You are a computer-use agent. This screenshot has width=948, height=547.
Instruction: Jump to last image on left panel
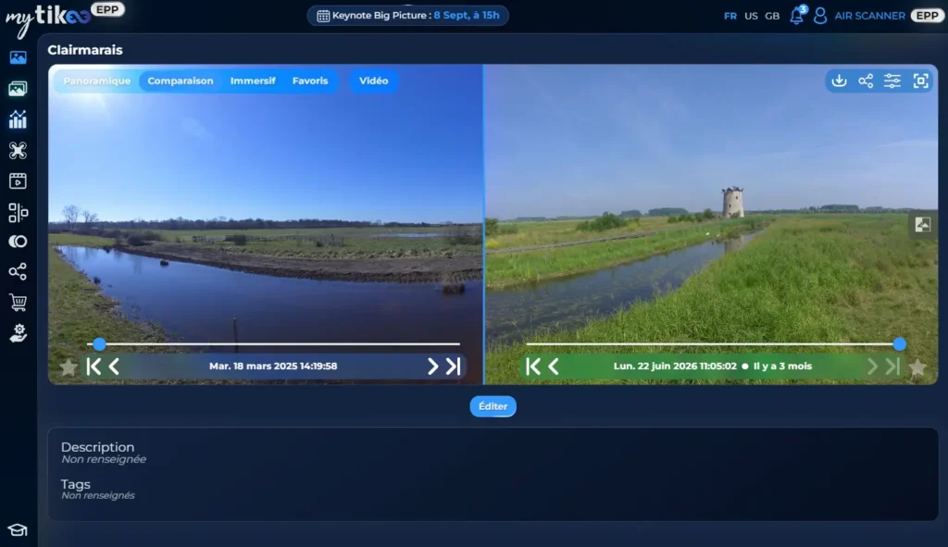coord(454,367)
